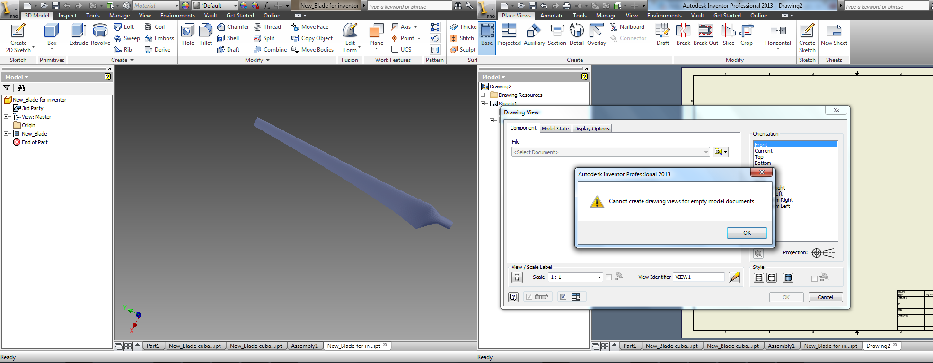Toggle the label visibility lightbulb button
This screenshot has height=363, width=933.
click(517, 277)
